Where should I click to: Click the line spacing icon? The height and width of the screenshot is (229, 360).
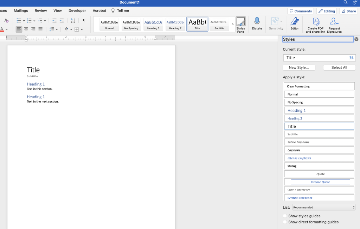coord(52,29)
